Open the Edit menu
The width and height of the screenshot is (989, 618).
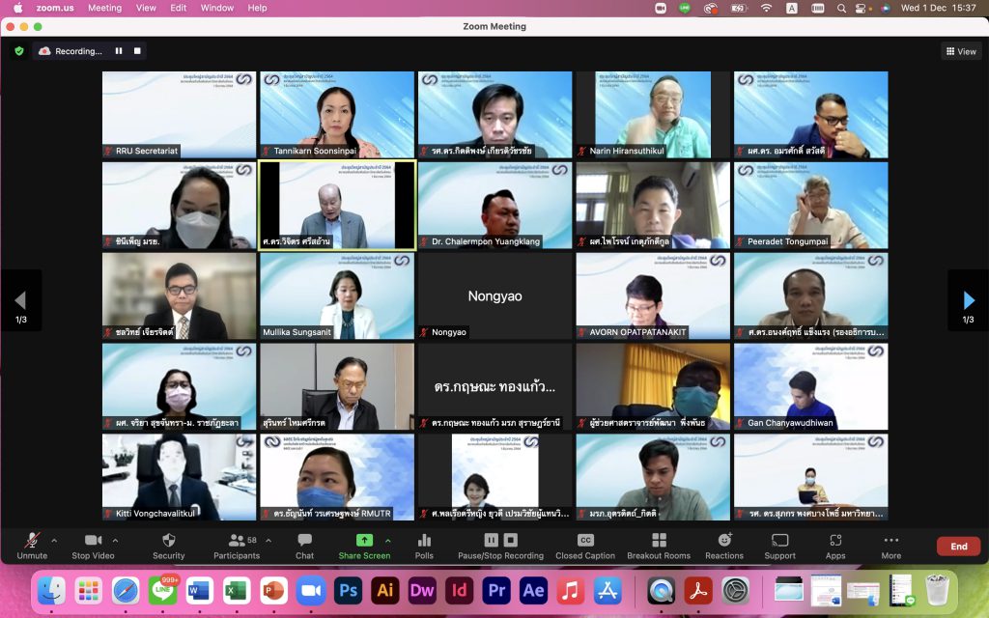[179, 8]
